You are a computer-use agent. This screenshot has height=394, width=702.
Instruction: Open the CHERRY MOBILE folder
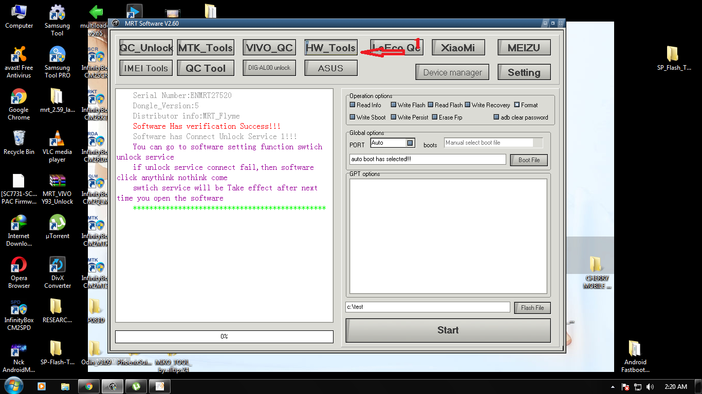(x=596, y=272)
